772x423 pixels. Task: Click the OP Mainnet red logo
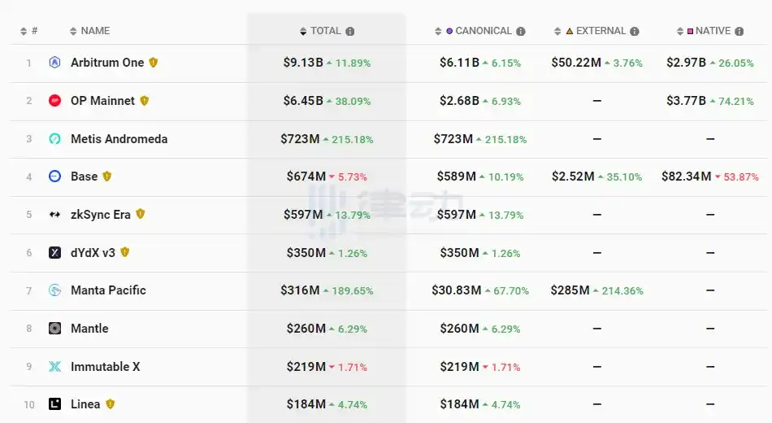pyautogui.click(x=55, y=101)
